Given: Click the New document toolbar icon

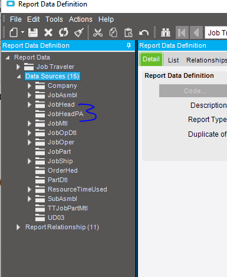Looking at the screenshot, I should (14, 32).
